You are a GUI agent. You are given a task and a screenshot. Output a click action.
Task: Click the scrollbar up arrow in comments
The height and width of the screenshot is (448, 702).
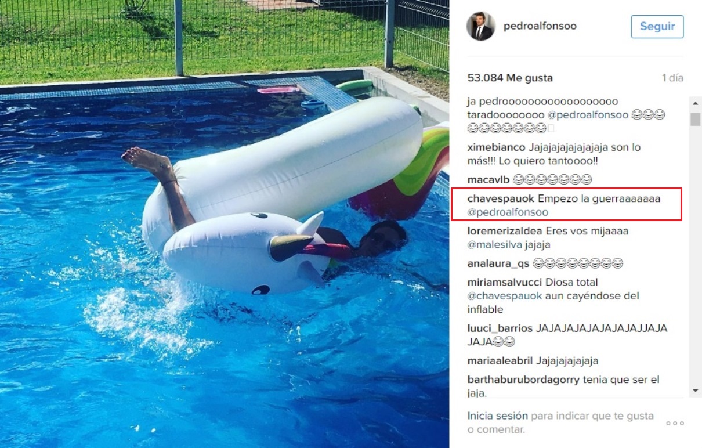coord(695,102)
